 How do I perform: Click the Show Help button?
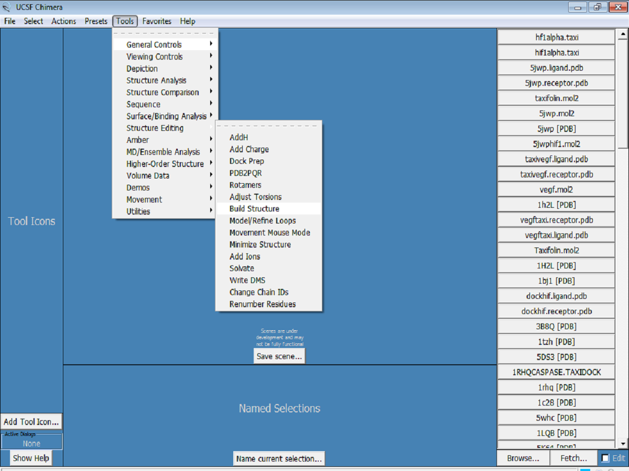[x=31, y=458]
